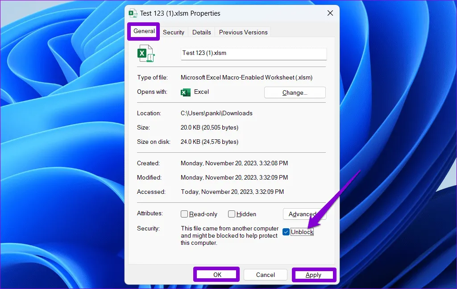Screen dimensions: 457x289
Task: Click the Downloads location path text
Action: click(216, 113)
